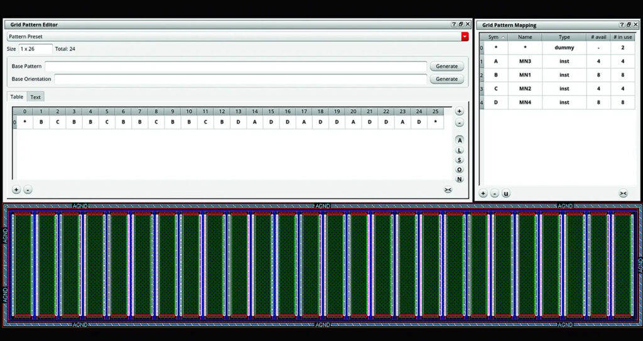
Task: Sort mapping table by Sym column header
Action: click(x=495, y=37)
